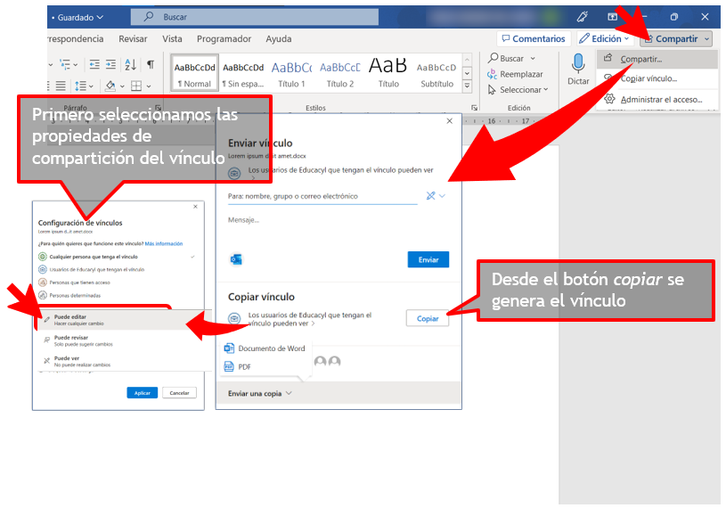The height and width of the screenshot is (508, 726).
Task: Click the multilevel list icon
Action: [65, 64]
